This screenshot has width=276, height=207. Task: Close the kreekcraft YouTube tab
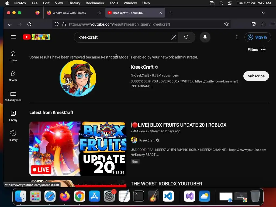click(161, 13)
